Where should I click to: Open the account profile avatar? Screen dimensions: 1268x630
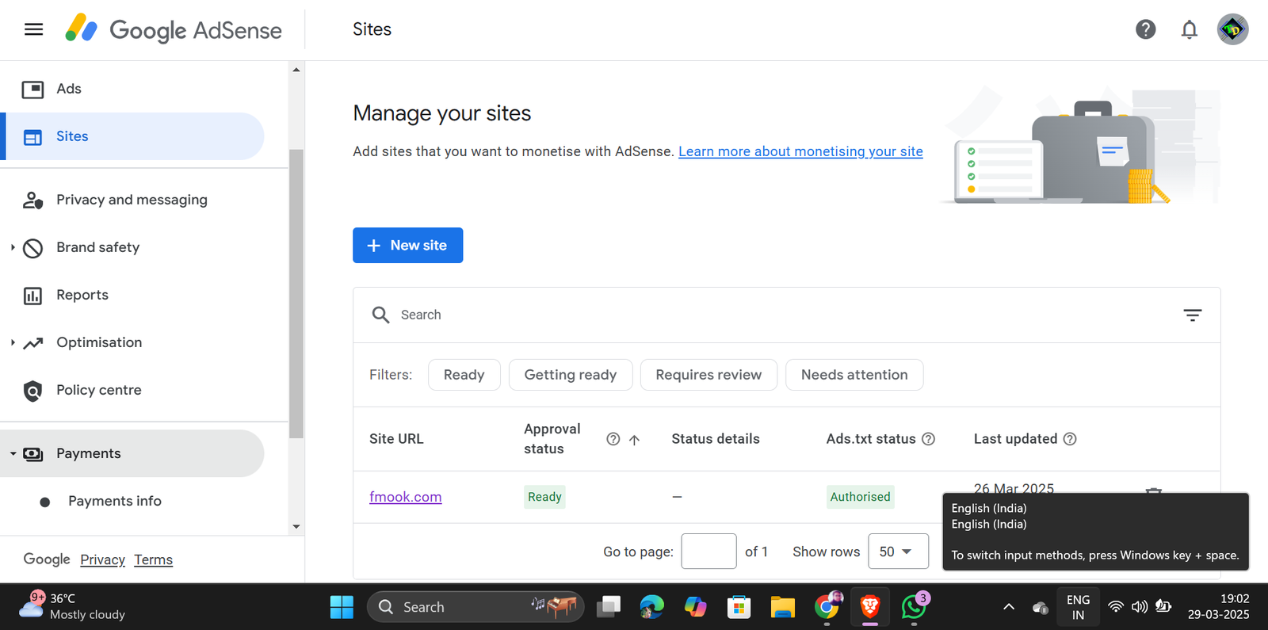(x=1232, y=29)
